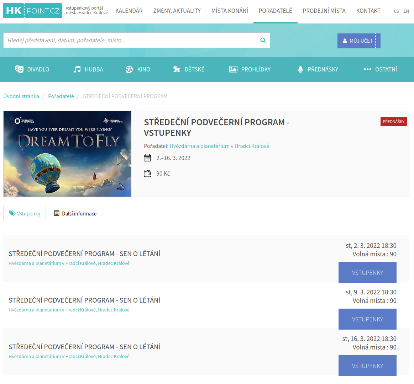The image size is (414, 384).
Task: Browse the Prohlídky category
Action: (250, 69)
